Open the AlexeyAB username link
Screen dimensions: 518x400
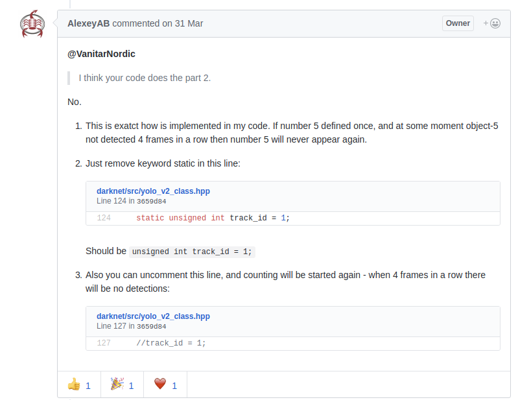[89, 23]
